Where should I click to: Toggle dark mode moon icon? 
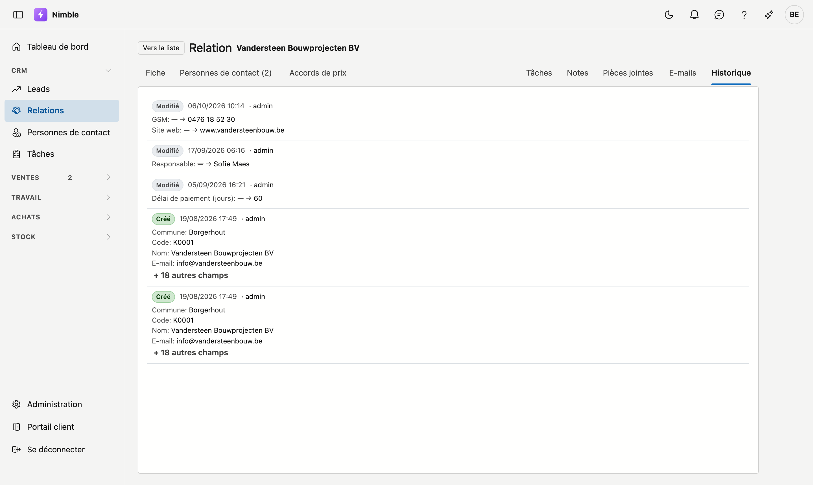(x=669, y=15)
